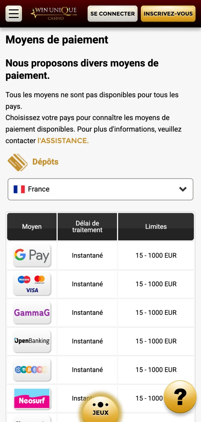Click the Win Unique Casino logo
The height and width of the screenshot is (422, 201).
point(54,14)
